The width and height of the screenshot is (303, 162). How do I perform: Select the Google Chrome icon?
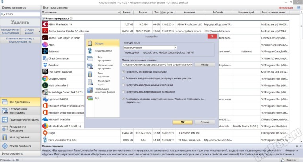tap(45, 78)
